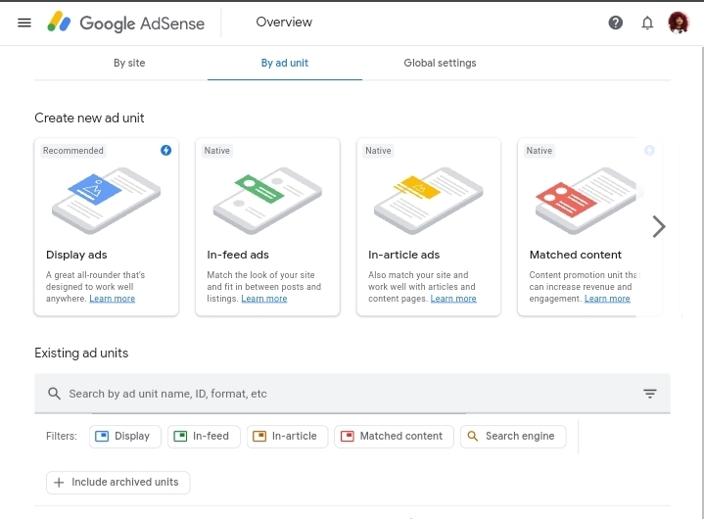Show next ad unit types with right chevron
Screen dimensions: 704x519
coord(659,226)
